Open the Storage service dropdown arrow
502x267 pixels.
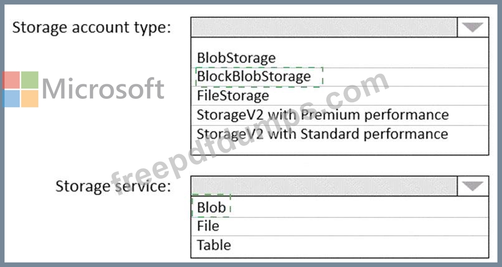[x=472, y=186]
